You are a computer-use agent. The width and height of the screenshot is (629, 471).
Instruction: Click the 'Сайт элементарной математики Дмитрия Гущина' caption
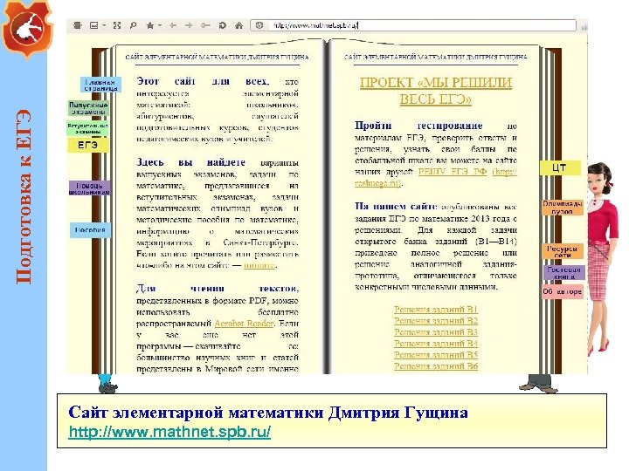(268, 412)
